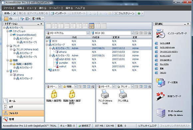Click the ライセンスをActivate link
Image resolution: width=193 pixels, height=130 pixels.
coord(167,48)
